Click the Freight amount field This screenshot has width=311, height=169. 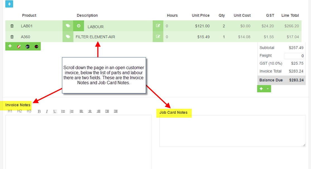294,56
